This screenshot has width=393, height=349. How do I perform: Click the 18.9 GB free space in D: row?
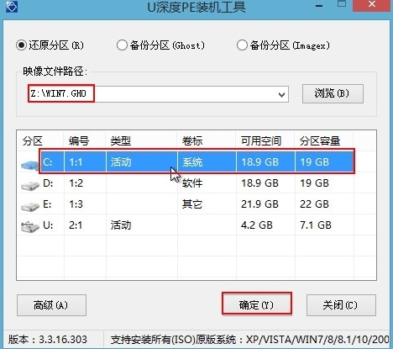pyautogui.click(x=259, y=183)
